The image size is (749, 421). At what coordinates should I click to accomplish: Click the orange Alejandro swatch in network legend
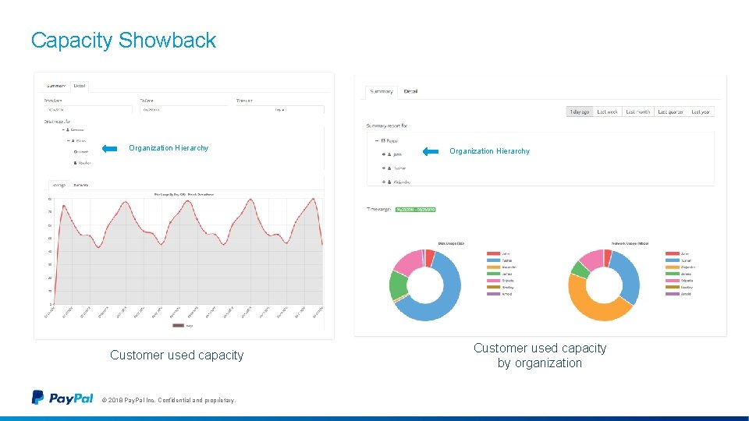click(672, 267)
